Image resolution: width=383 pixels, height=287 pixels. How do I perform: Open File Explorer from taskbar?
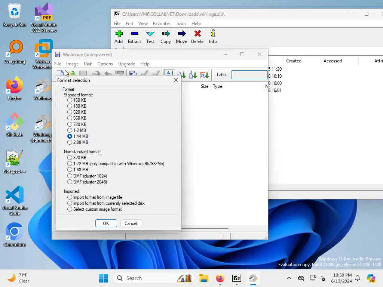click(x=203, y=278)
